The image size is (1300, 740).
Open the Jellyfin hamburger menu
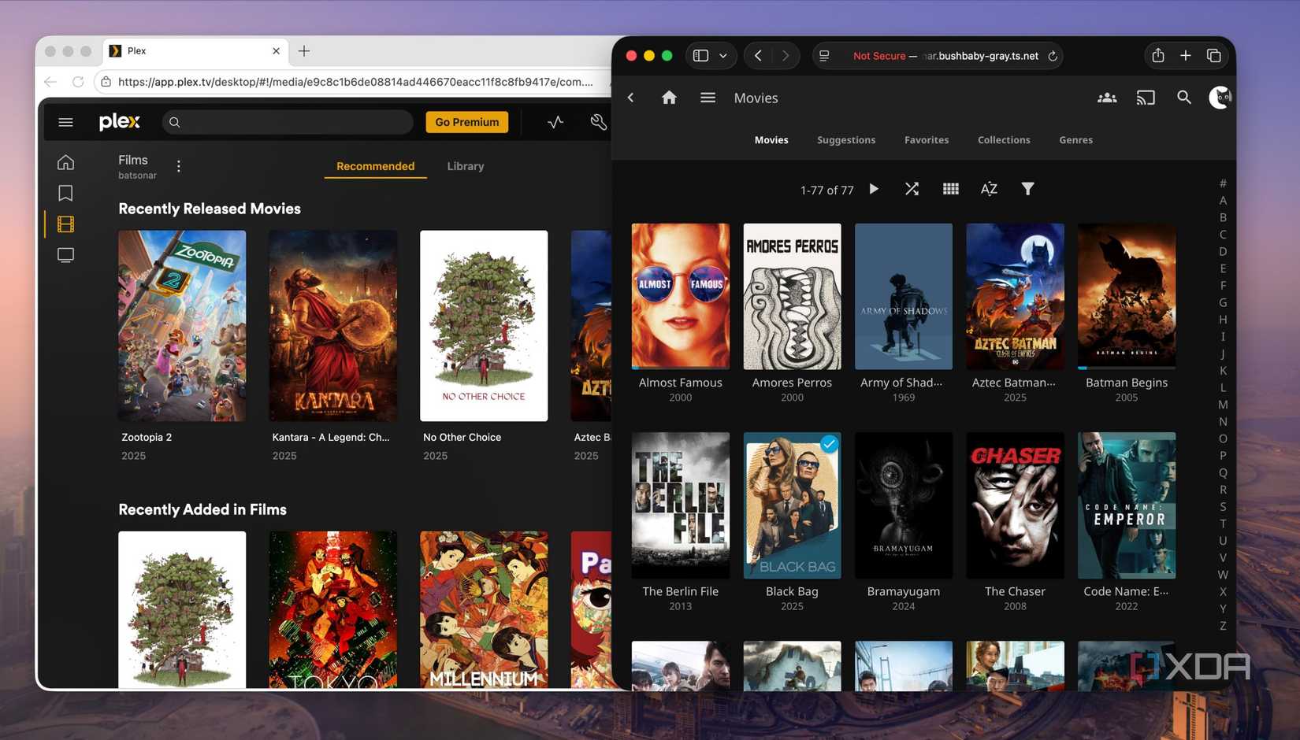[708, 98]
